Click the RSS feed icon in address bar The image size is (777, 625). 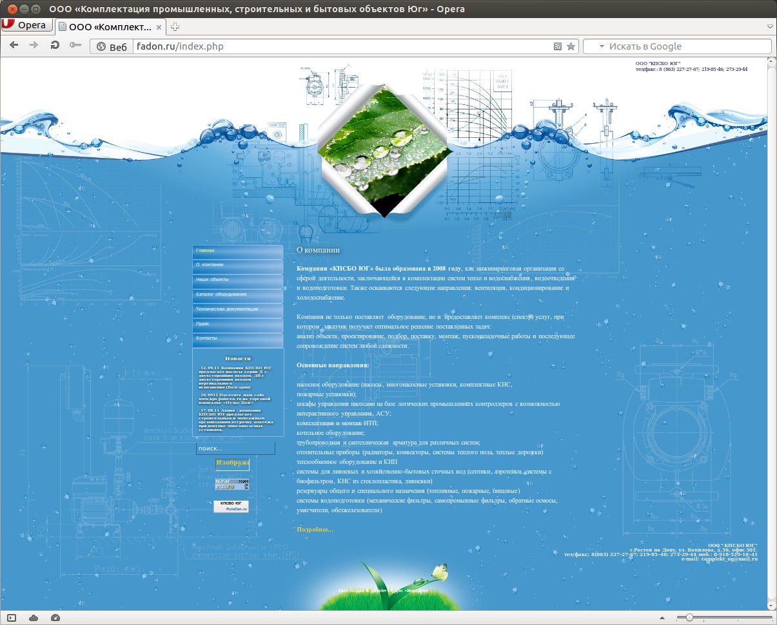[x=558, y=46]
